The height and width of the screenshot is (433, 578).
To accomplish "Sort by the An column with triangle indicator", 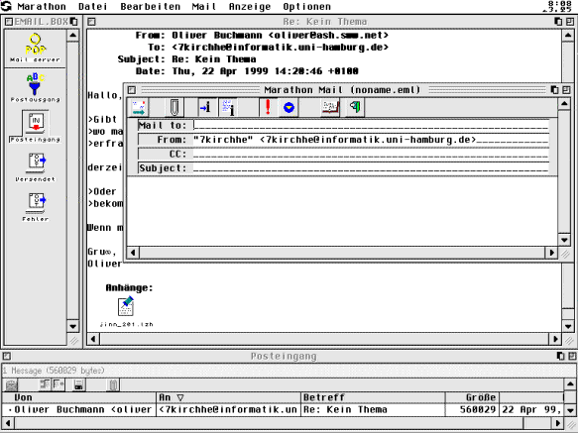I will coord(229,397).
